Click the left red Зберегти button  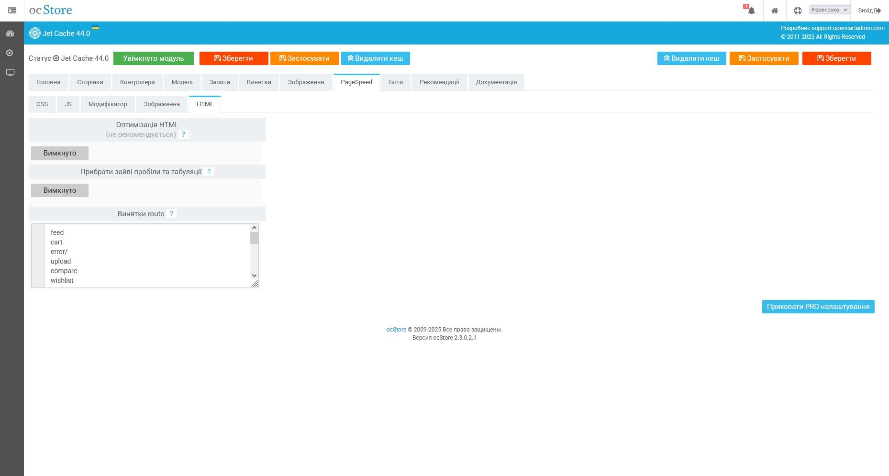tap(233, 58)
